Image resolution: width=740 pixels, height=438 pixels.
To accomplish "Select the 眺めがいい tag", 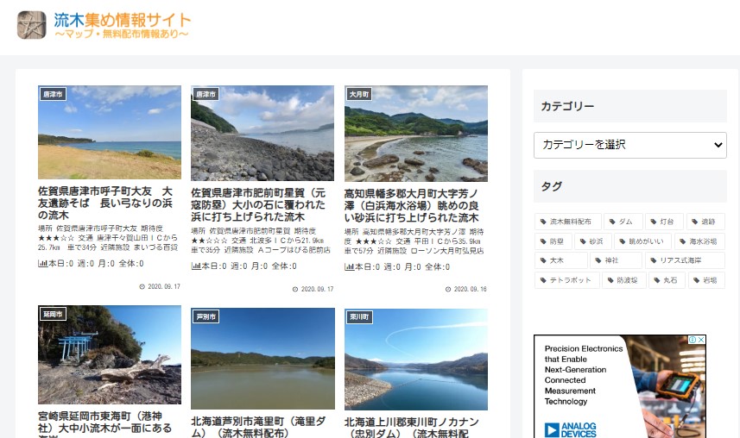I will pos(643,241).
